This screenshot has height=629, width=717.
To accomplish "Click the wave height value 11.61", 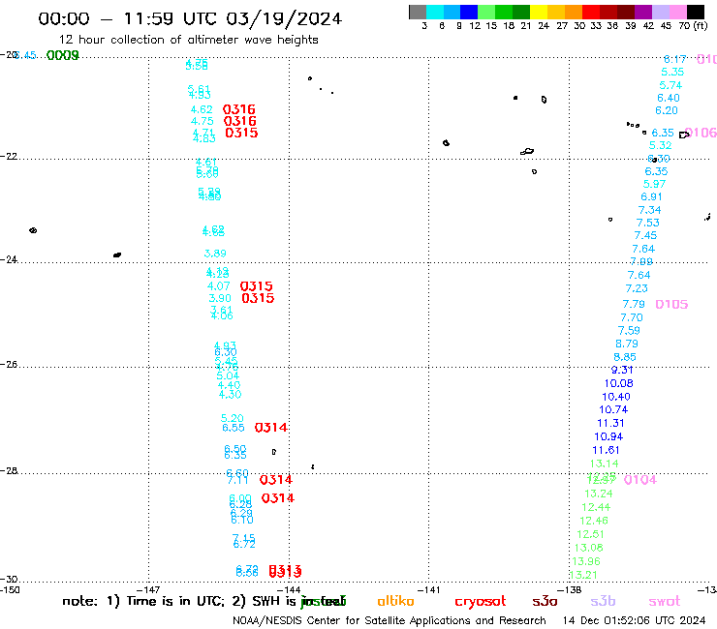I will 606,450.
